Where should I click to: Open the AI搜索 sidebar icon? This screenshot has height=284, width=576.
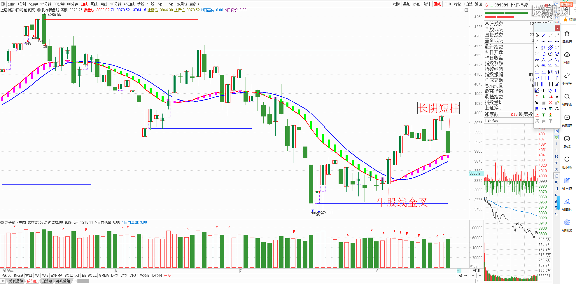[567, 99]
